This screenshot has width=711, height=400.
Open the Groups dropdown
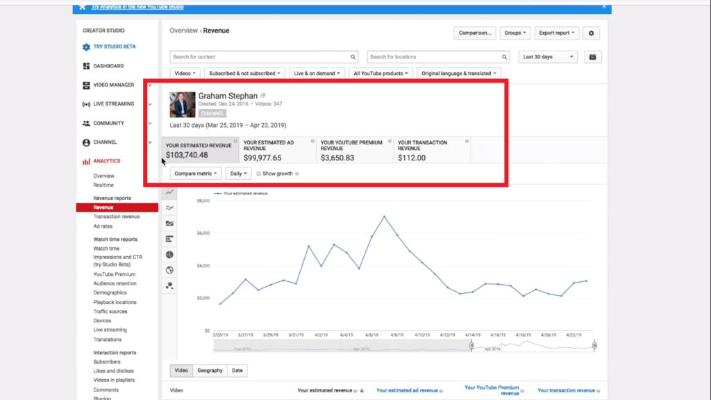pos(515,33)
